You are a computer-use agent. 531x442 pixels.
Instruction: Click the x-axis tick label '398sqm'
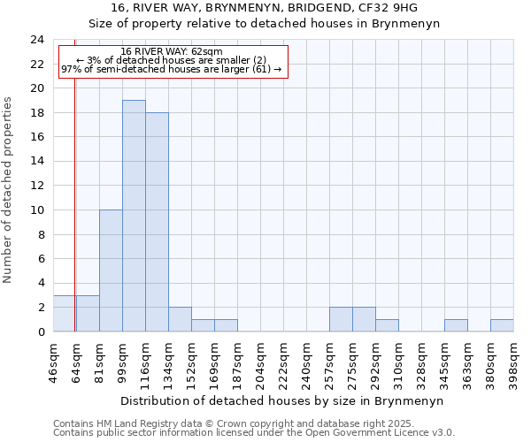click(513, 367)
